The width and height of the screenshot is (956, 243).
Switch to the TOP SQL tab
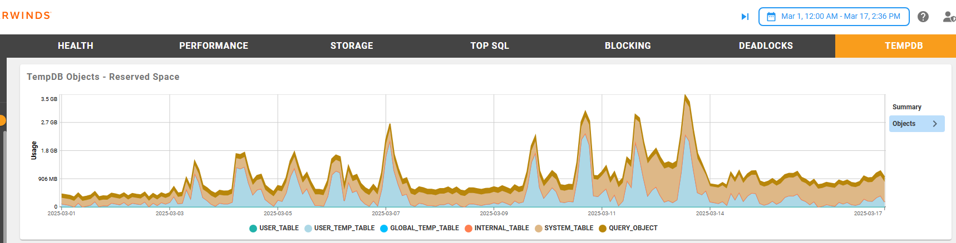(x=490, y=46)
